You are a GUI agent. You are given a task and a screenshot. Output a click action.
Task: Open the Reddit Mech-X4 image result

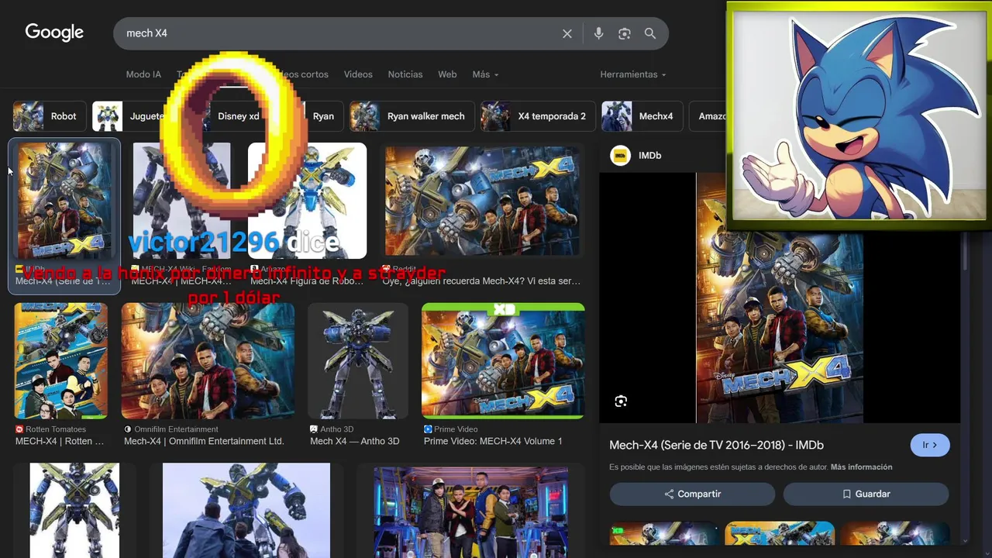(x=481, y=201)
